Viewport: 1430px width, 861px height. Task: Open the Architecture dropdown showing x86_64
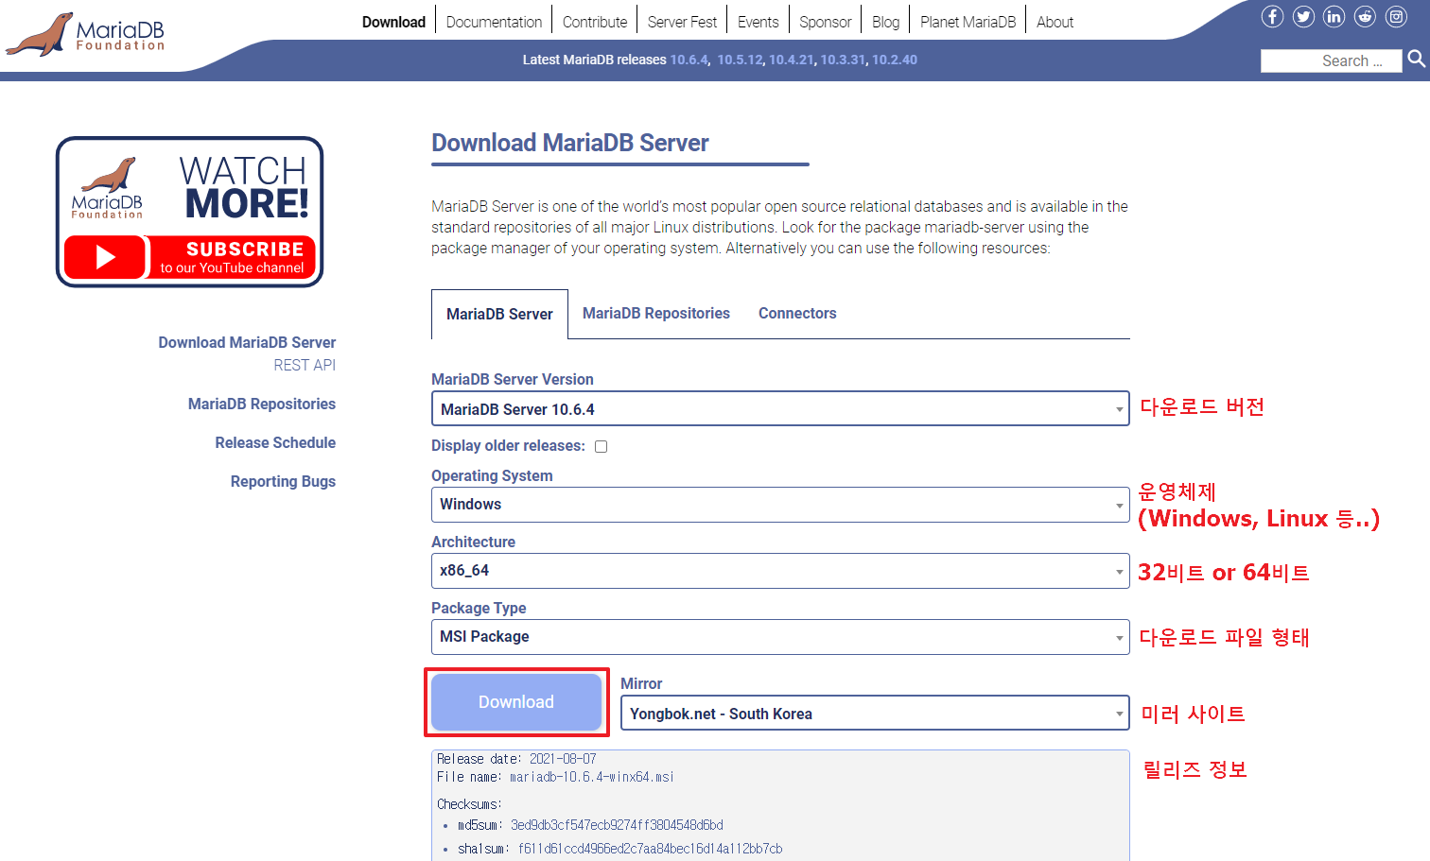coord(780,571)
